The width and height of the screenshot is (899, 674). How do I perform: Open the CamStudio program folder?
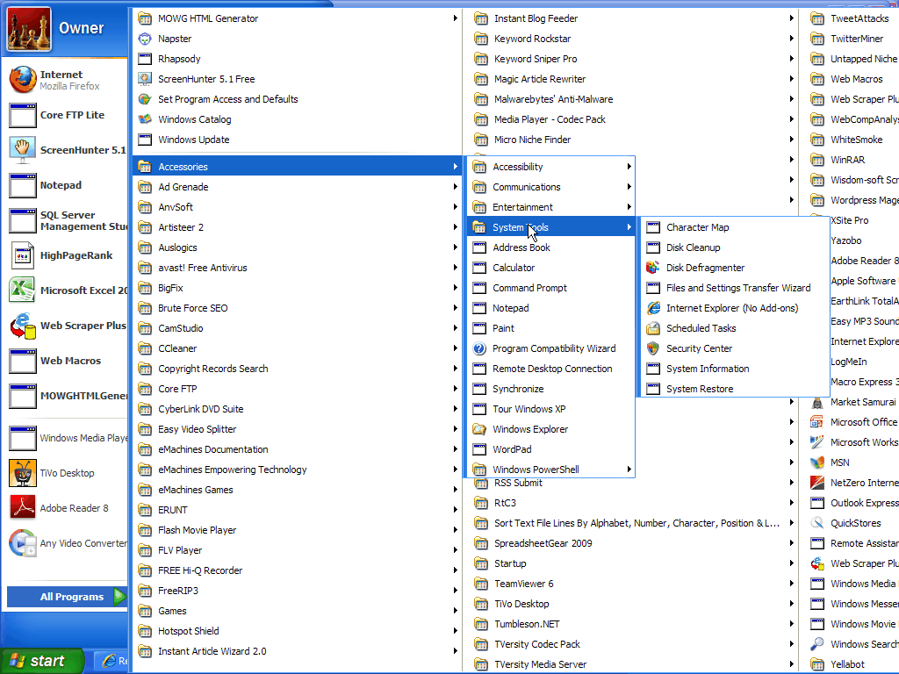pos(298,328)
